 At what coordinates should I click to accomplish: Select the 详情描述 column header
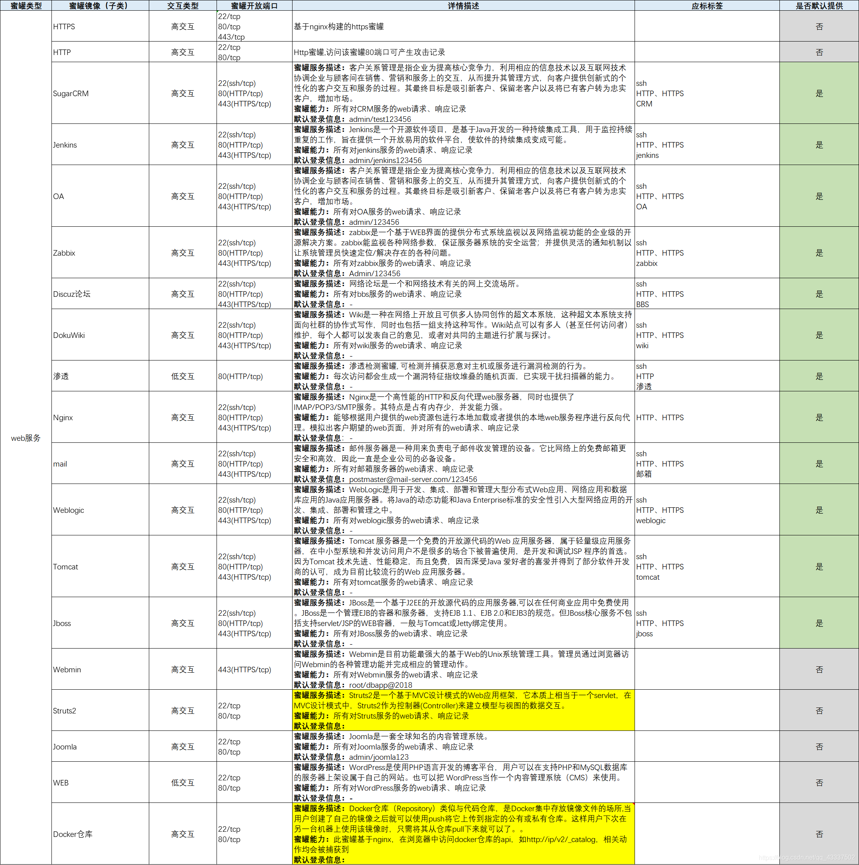pyautogui.click(x=464, y=6)
